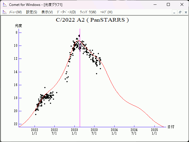Click the 2025 1/1 date axis tick label

click(154, 132)
